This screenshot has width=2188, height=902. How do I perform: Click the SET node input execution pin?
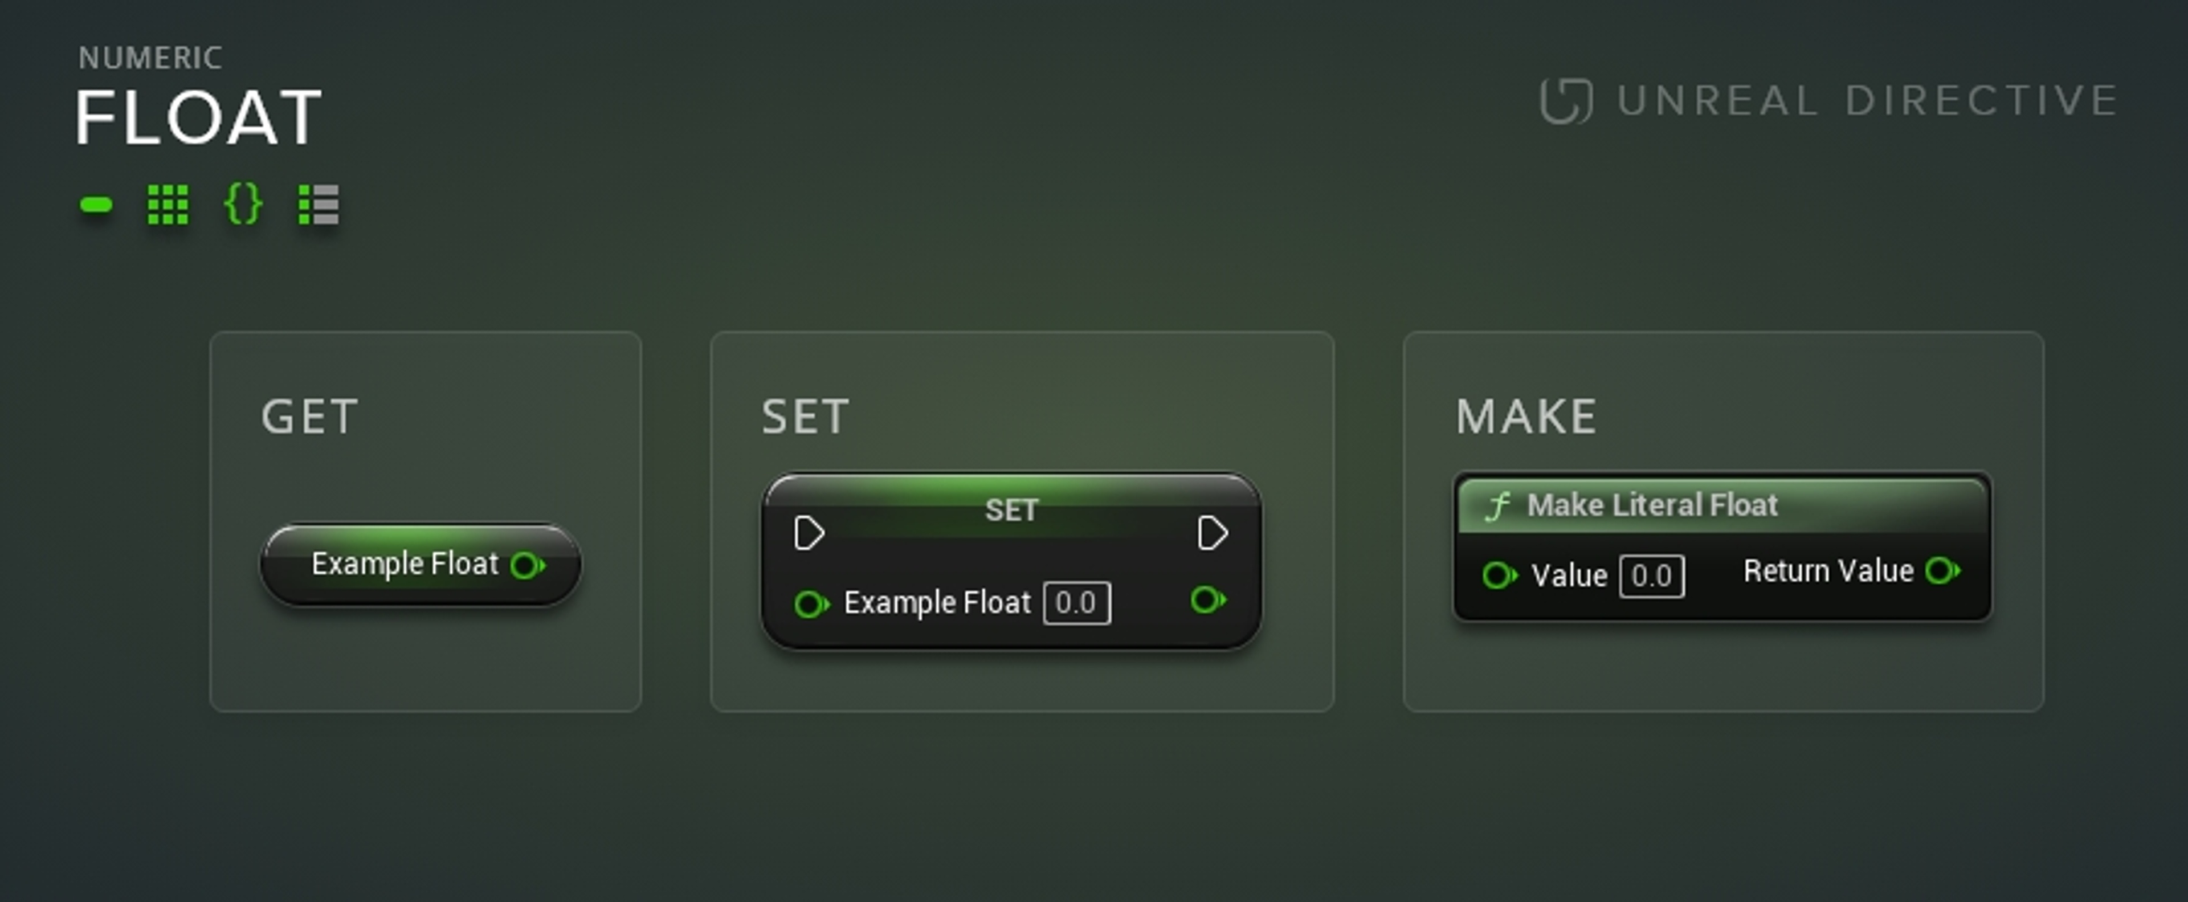[808, 533]
